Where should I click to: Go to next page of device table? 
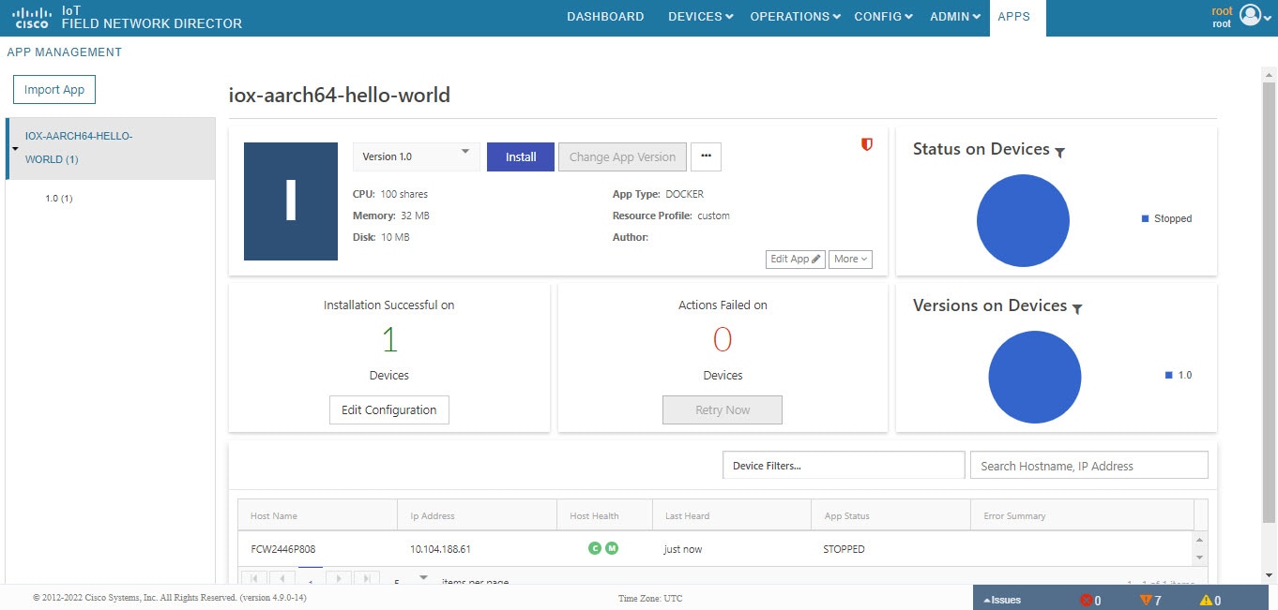click(338, 579)
